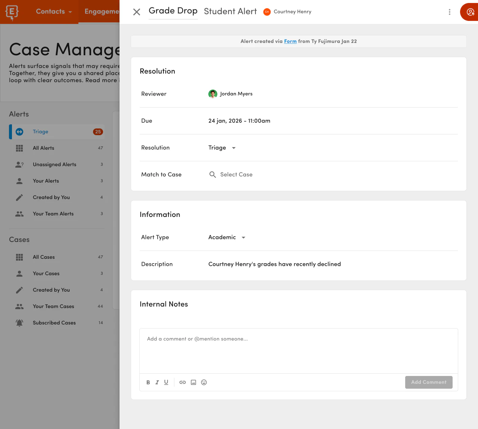Viewport: 478px width, 429px height.
Task: Expand the Contacts menu in header
Action: click(x=54, y=12)
